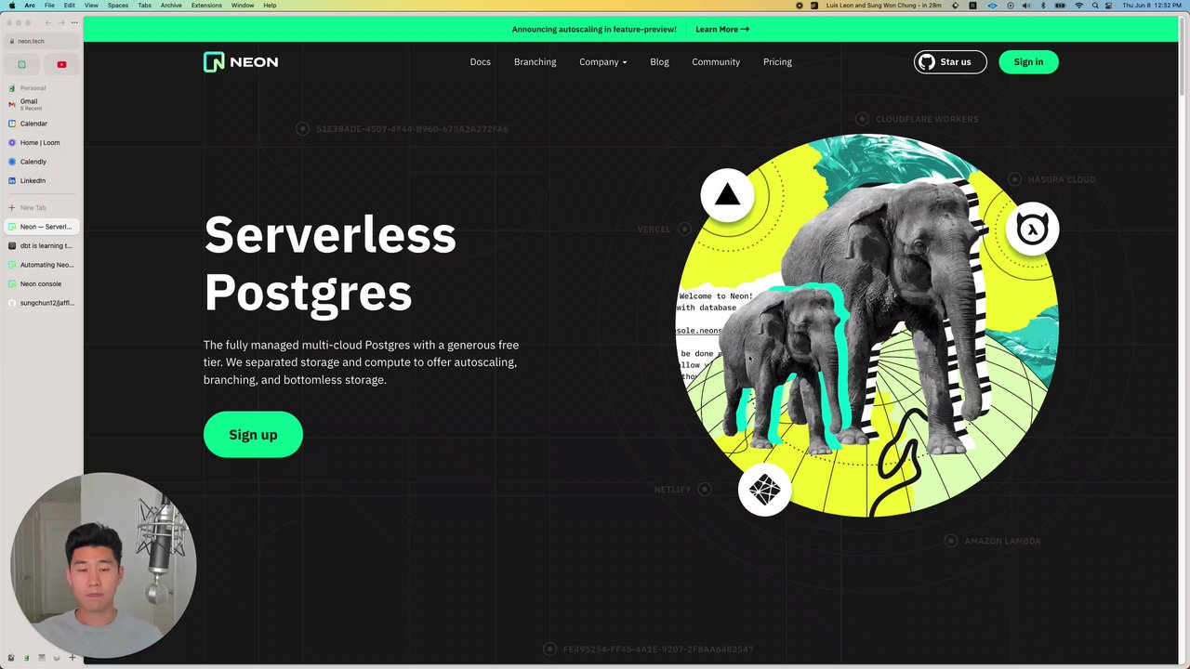Screen dimensions: 1190x669
Task: Switch to the Automating Neon tab
Action: coord(41,265)
